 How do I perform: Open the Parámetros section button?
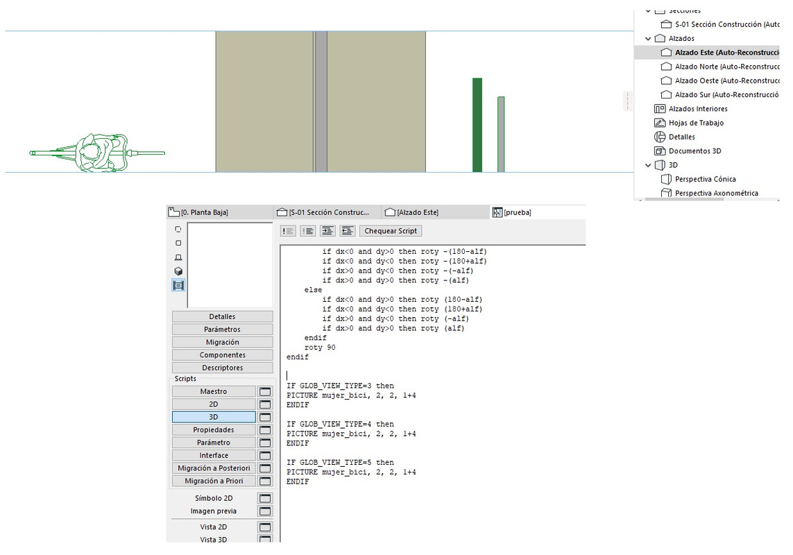tap(223, 330)
